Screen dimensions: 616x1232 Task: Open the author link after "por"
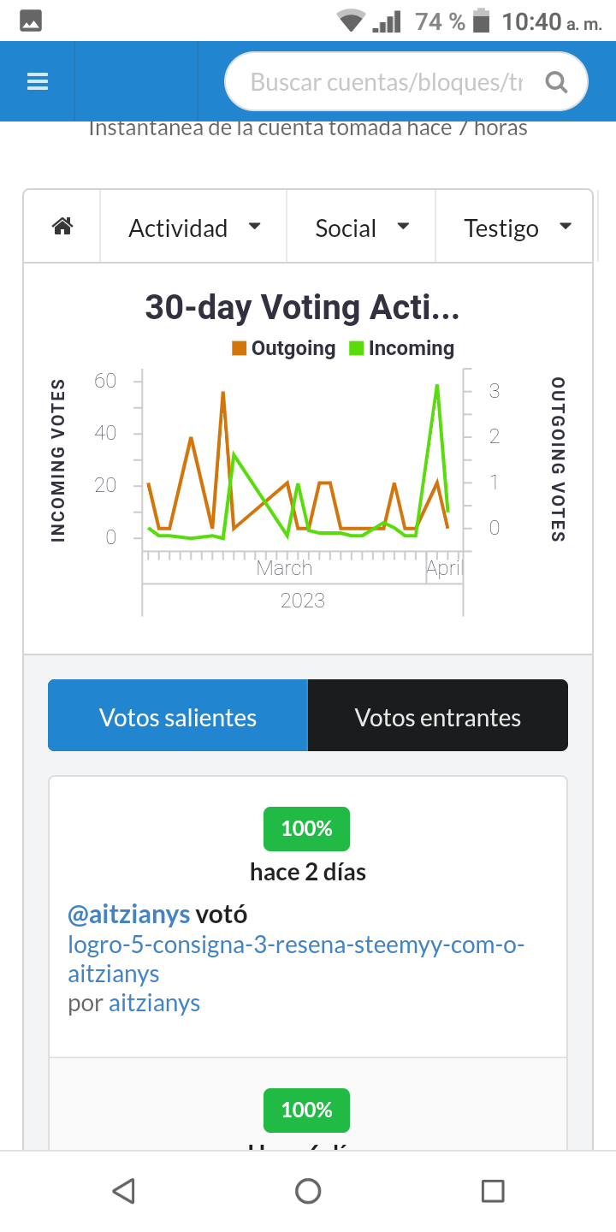click(x=154, y=1003)
